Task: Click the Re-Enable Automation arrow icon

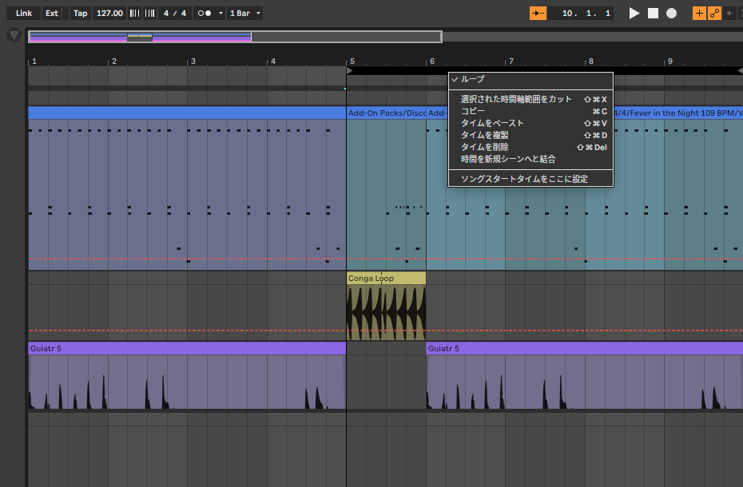Action: coord(730,14)
